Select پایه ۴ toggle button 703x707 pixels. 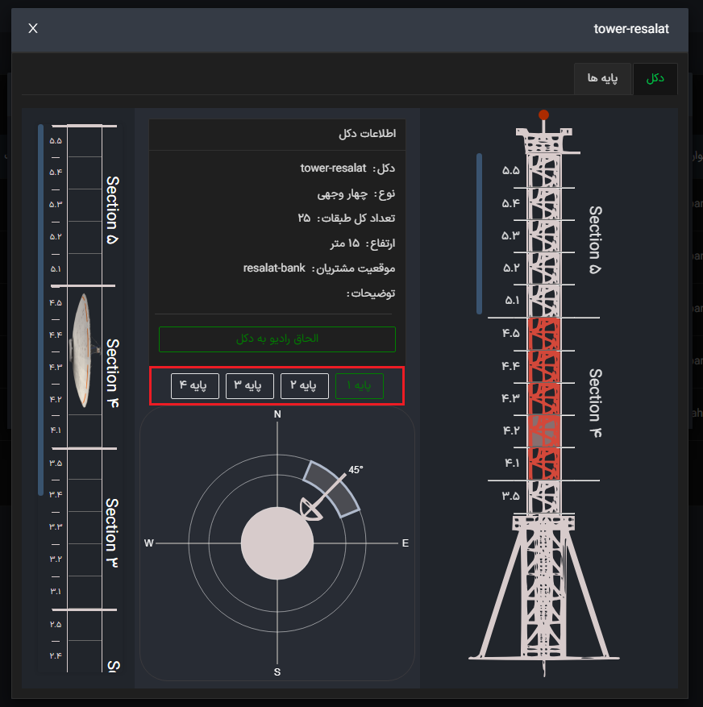[x=195, y=386]
